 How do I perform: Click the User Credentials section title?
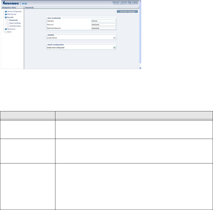pos(54,18)
